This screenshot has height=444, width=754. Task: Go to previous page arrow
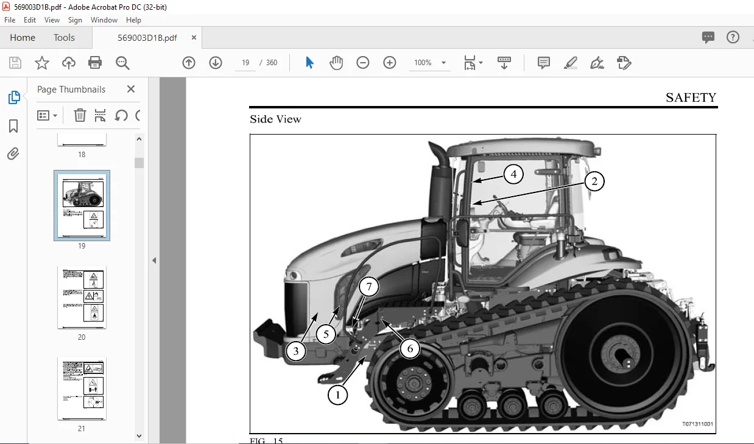coord(189,63)
